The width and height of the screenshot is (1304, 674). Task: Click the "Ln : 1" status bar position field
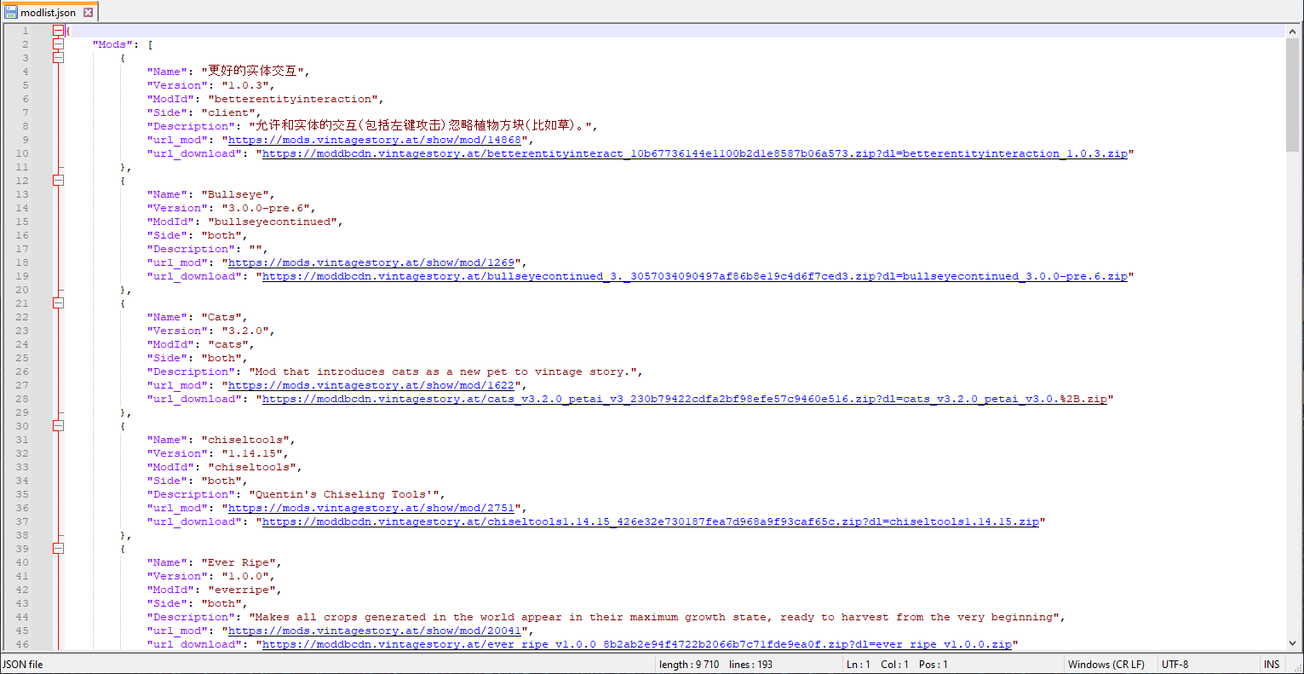tap(859, 665)
